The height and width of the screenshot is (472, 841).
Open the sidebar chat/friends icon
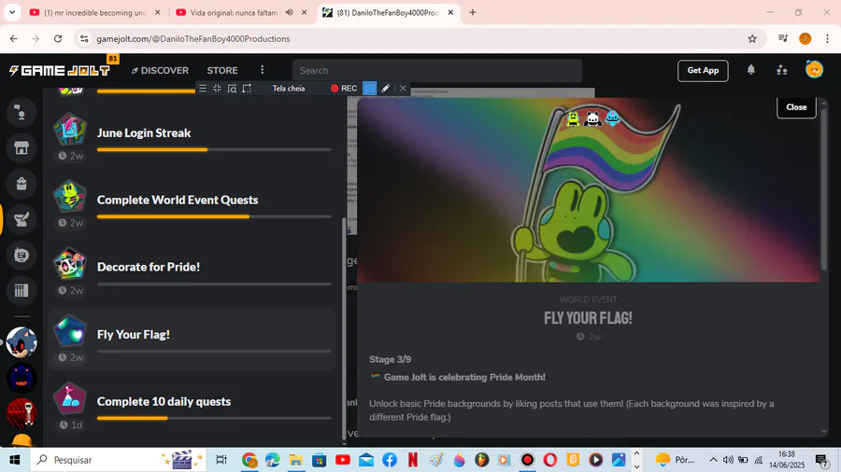(x=21, y=112)
